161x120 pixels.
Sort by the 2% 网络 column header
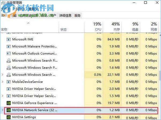(149, 27)
